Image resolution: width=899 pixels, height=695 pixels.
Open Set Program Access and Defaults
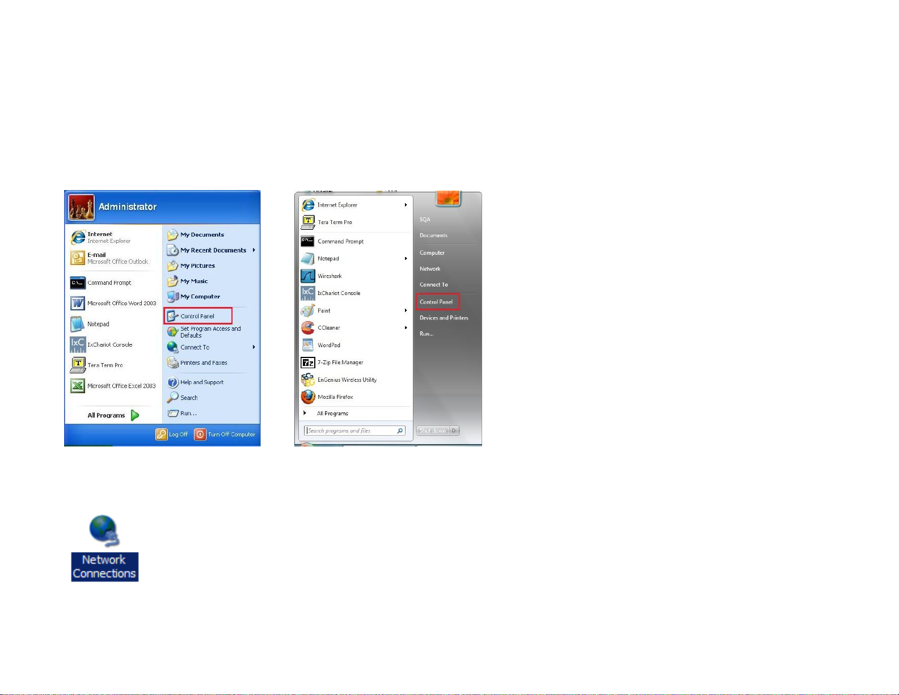point(204,332)
